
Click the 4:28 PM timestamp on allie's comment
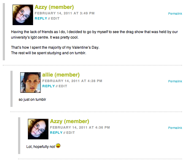(x=72, y=81)
